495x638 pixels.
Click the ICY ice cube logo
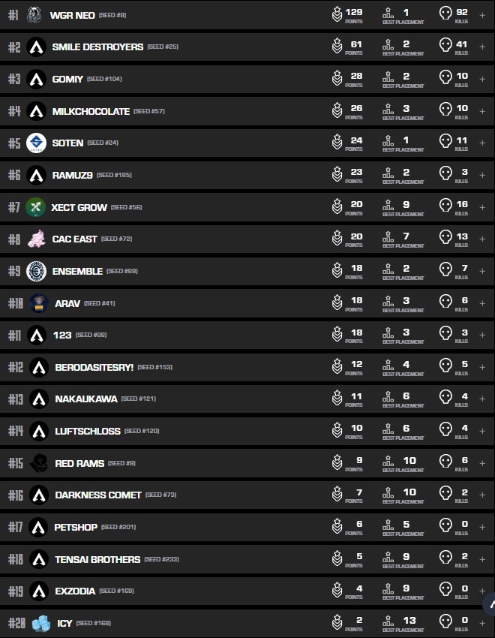pyautogui.click(x=40, y=623)
